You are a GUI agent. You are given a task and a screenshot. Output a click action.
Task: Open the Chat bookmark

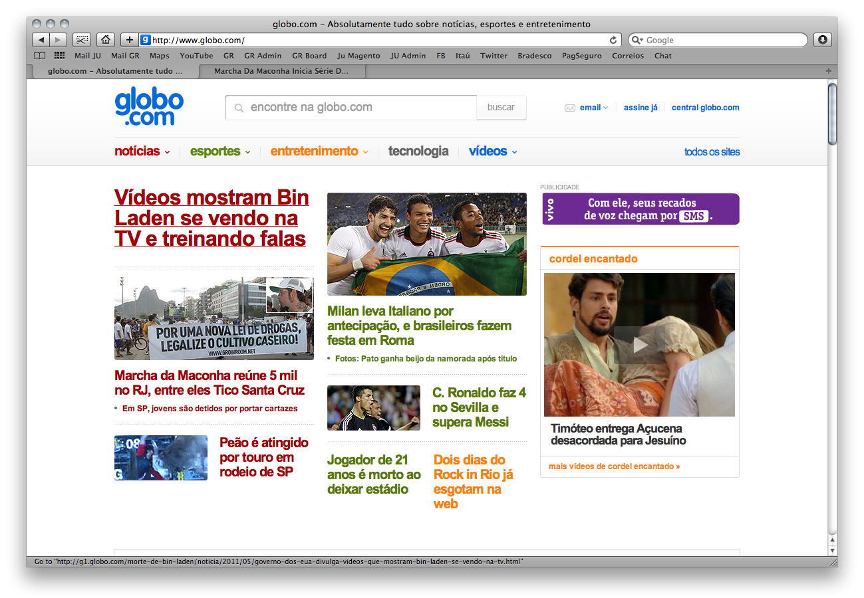(663, 56)
